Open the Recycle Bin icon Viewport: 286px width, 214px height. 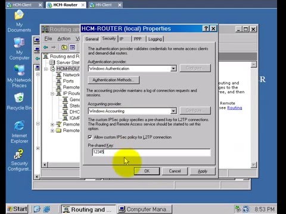pyautogui.click(x=19, y=102)
